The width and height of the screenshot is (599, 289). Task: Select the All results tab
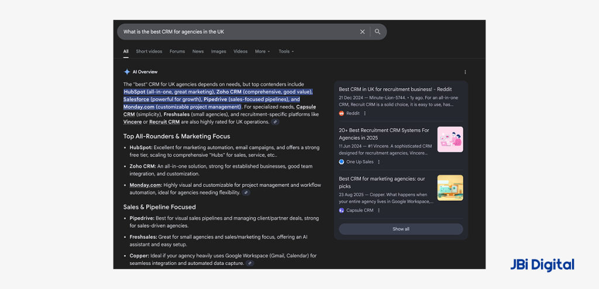(126, 51)
